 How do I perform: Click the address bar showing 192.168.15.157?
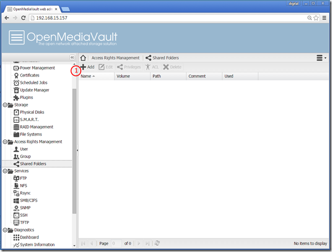(x=167, y=18)
